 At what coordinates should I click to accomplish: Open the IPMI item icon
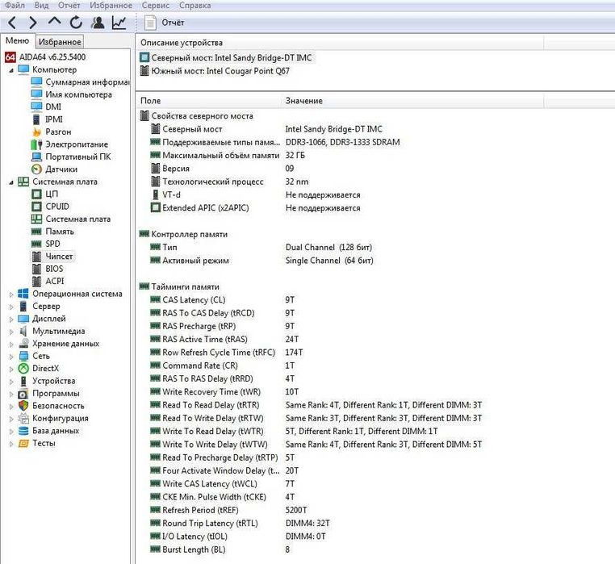click(36, 119)
